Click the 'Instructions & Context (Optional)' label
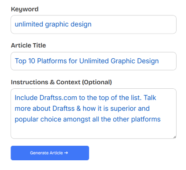This screenshot has height=170, width=186. pyautogui.click(x=61, y=82)
